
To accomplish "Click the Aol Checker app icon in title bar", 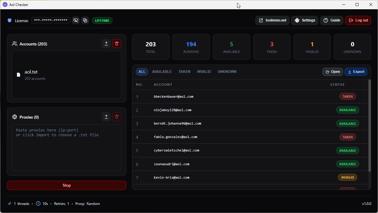I will point(5,4).
